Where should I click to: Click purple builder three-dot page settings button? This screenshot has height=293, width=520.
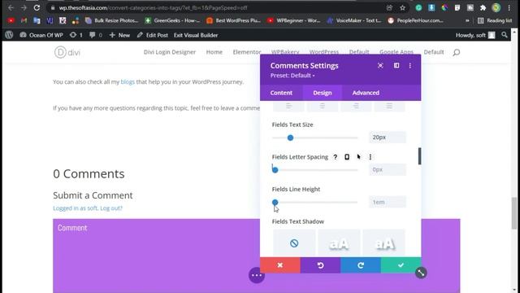[x=257, y=275]
